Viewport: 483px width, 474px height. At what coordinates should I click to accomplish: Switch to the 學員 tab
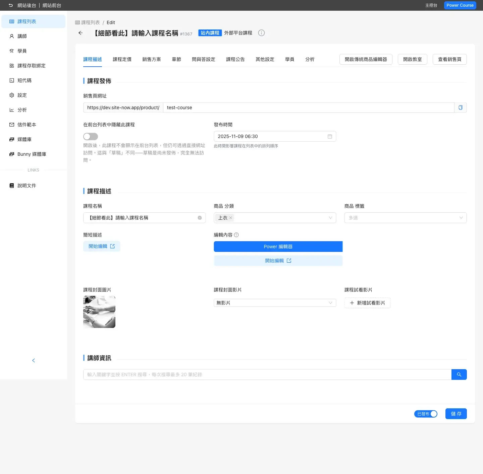click(x=290, y=59)
